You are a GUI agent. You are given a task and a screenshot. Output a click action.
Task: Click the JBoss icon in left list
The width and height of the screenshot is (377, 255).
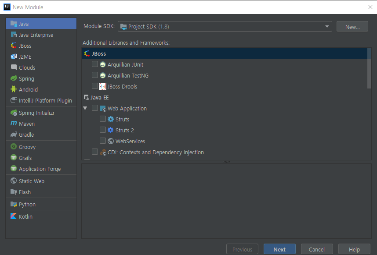coord(14,46)
